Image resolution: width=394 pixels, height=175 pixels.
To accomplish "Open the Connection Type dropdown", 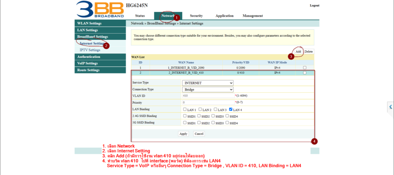I will tap(208, 89).
